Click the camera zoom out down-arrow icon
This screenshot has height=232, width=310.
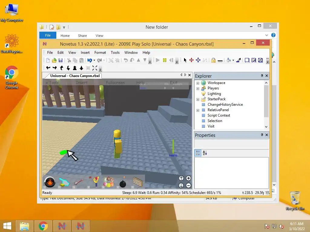81,68
